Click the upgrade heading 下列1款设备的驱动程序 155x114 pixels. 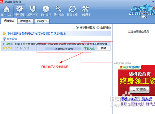coord(37,34)
